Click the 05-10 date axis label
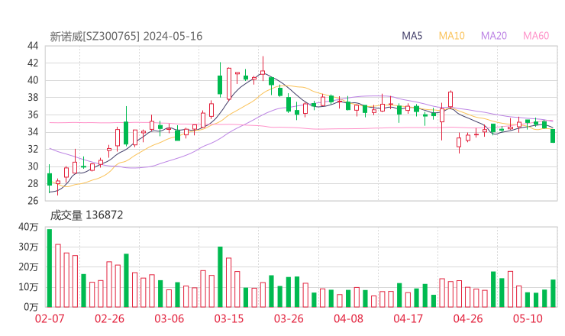 [x=528, y=318]
